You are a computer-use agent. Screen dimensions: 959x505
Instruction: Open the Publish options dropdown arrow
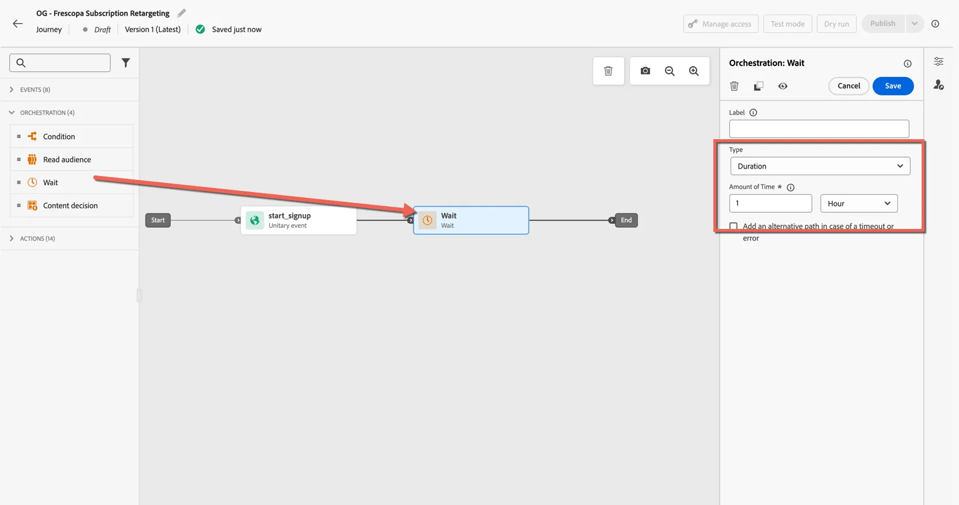coord(914,24)
